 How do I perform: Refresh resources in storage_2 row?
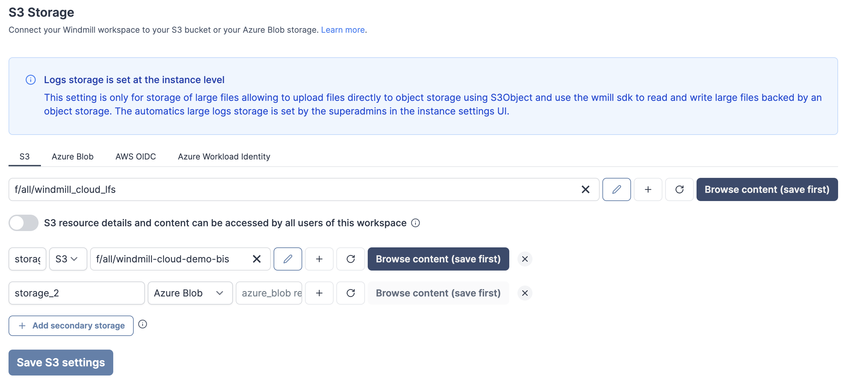(350, 293)
